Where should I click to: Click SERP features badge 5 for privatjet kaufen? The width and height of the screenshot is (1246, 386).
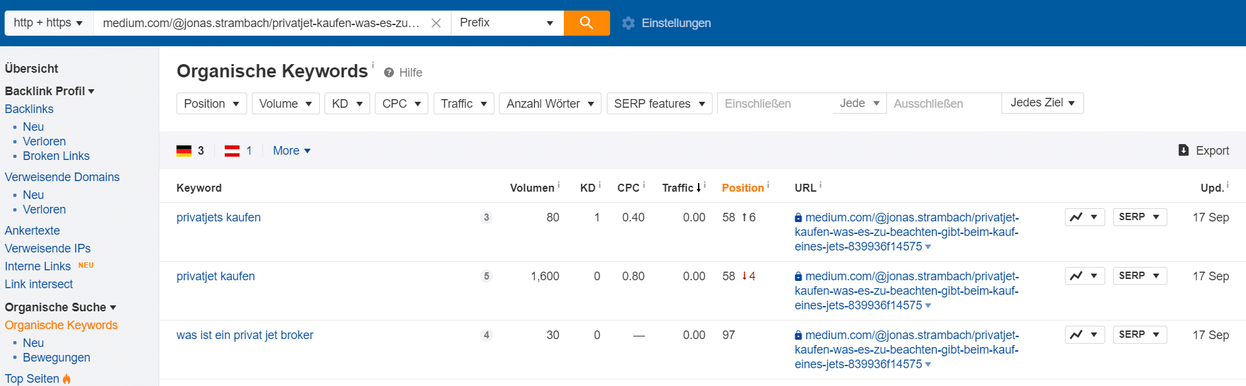click(x=487, y=276)
